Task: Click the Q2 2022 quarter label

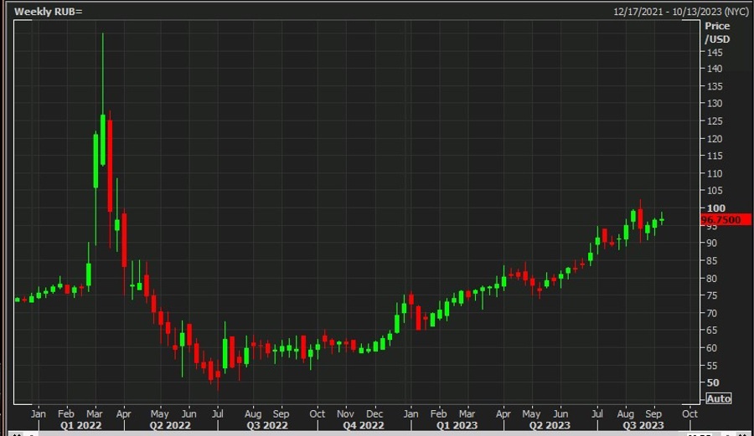Action: (170, 425)
